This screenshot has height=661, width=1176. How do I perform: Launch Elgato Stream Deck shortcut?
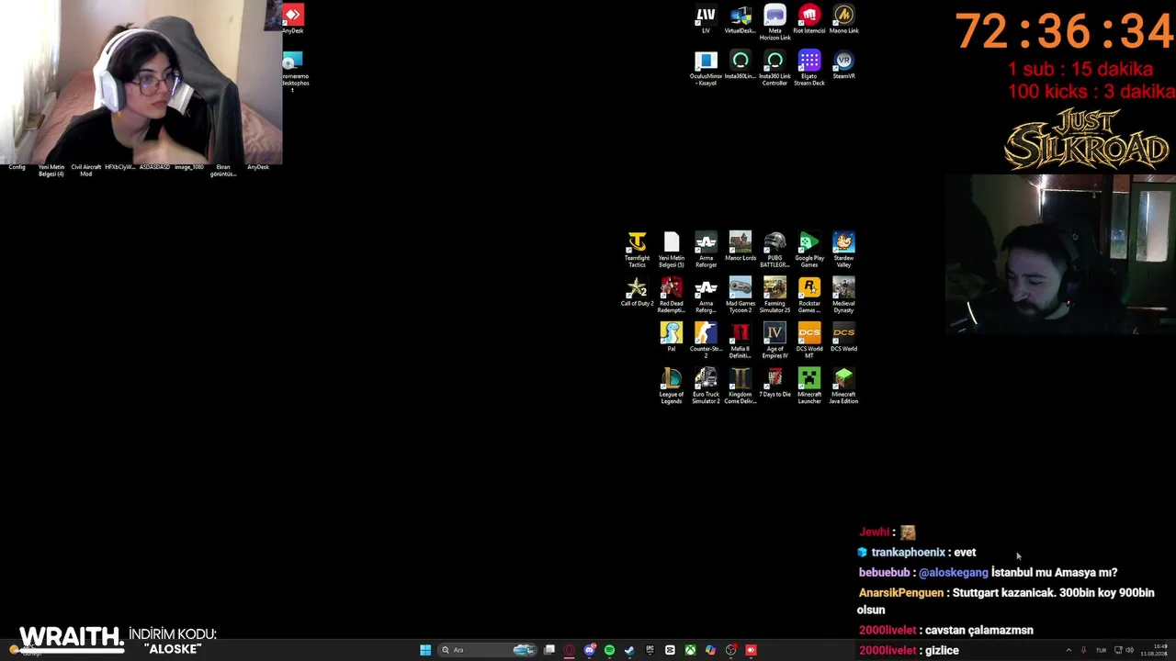(x=809, y=69)
